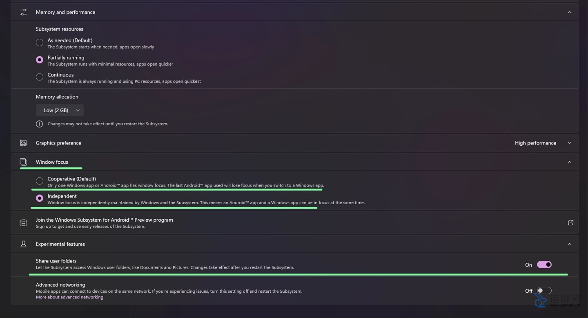Screen dimensions: 588x318
Task: Click the info icon beside restart notice
Action: pos(39,124)
